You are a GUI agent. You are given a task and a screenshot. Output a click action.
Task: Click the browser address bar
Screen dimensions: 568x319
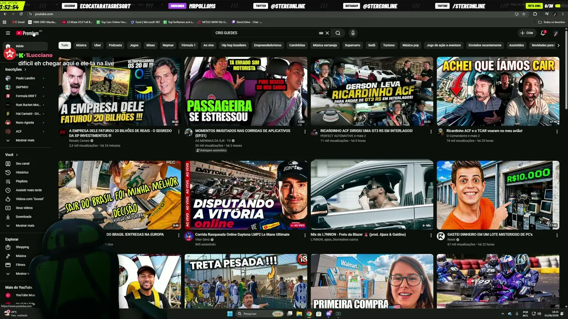[266, 14]
